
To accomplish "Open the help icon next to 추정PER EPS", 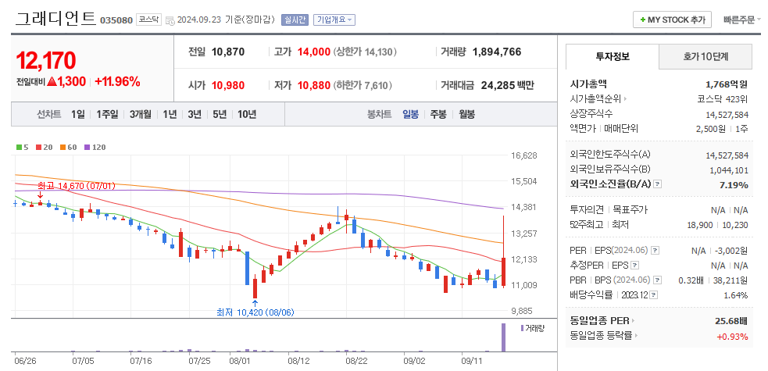I will 634,266.
